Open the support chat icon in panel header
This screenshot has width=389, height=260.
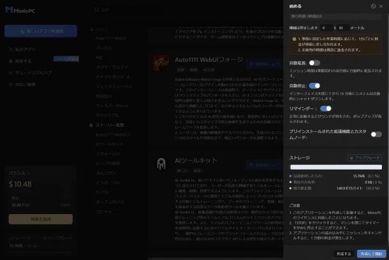click(x=373, y=6)
